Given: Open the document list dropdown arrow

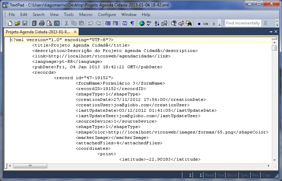Looking at the screenshot, I should tap(271, 32).
